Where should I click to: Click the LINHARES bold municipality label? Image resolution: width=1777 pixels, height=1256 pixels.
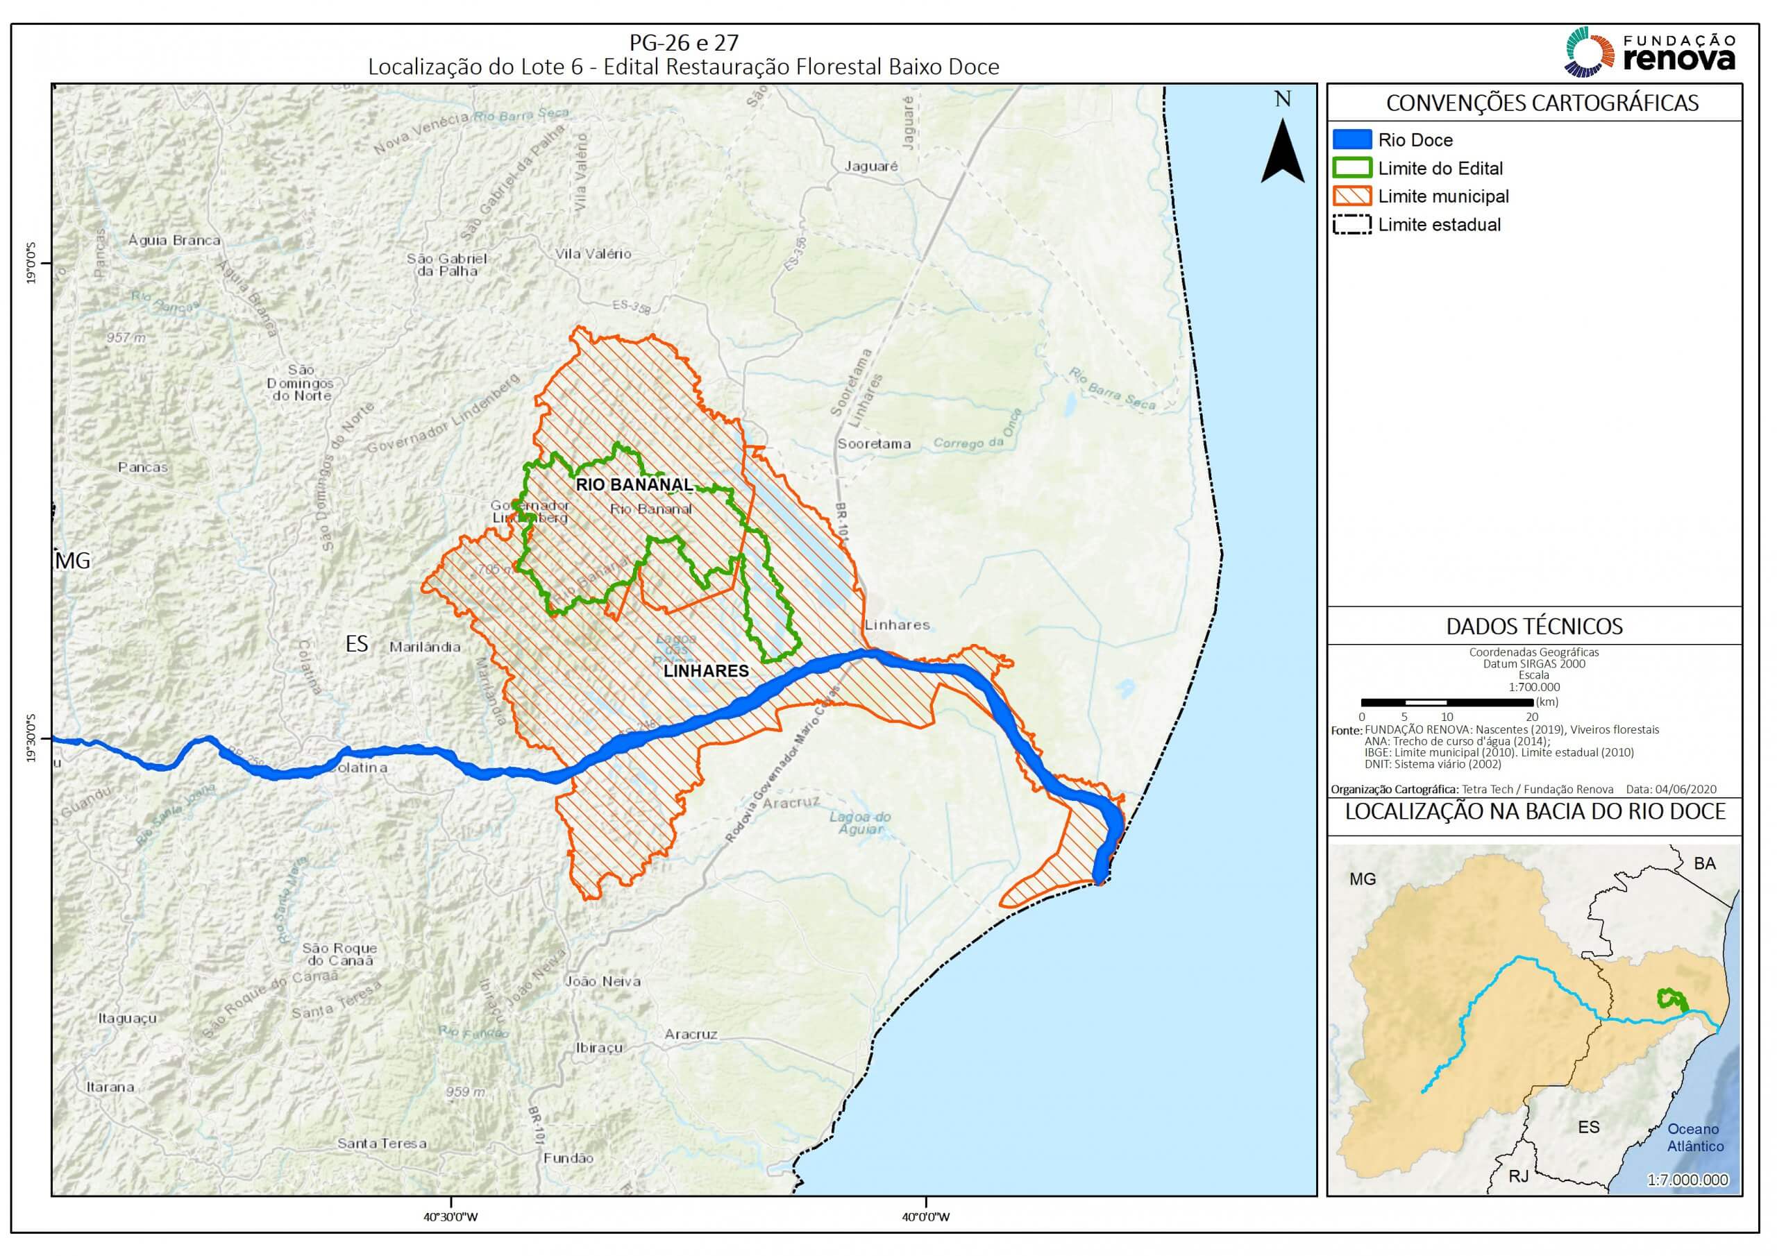click(x=706, y=671)
